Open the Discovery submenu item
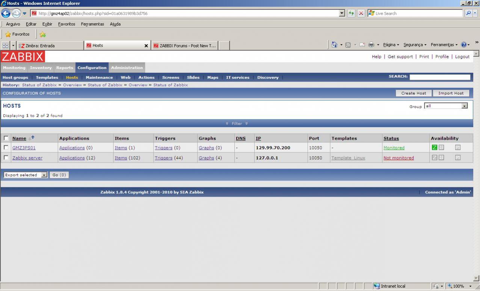Viewport: 480px width, 291px height. tap(268, 77)
